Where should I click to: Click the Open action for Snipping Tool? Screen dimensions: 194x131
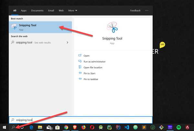(x=86, y=56)
